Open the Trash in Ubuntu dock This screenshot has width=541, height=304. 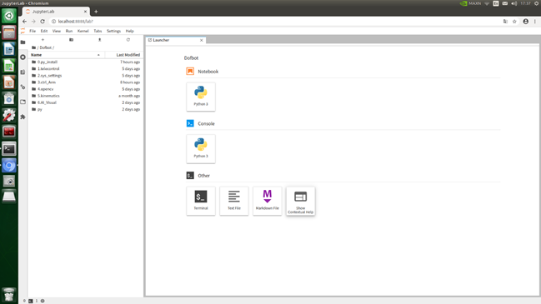[9, 295]
